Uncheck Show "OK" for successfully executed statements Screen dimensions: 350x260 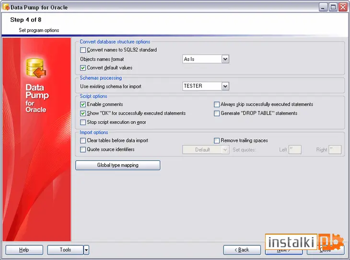(83, 113)
